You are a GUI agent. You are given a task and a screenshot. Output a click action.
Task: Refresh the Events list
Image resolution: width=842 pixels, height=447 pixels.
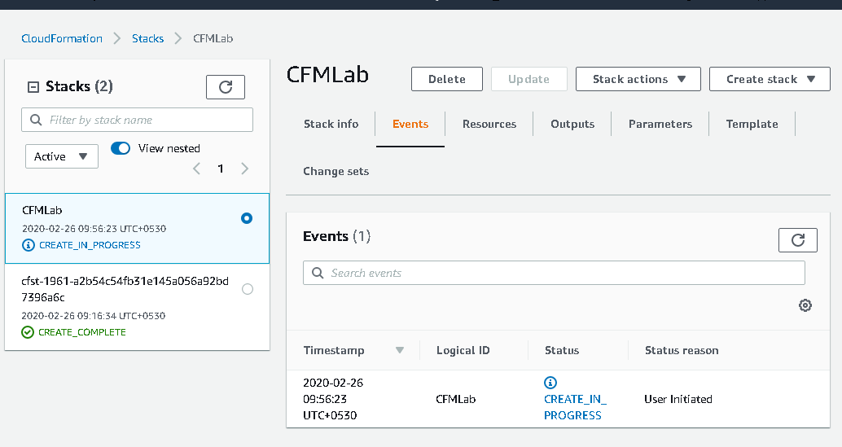coord(797,239)
